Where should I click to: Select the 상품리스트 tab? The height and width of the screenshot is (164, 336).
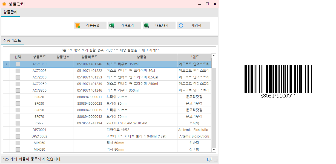tap(12, 40)
